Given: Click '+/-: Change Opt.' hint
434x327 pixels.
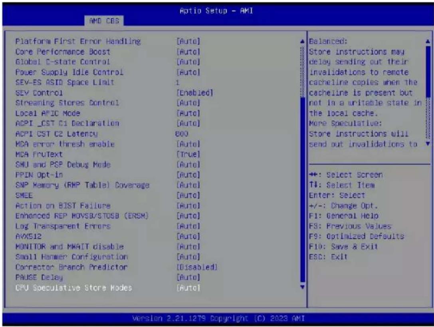Looking at the screenshot, I should coord(343,205).
